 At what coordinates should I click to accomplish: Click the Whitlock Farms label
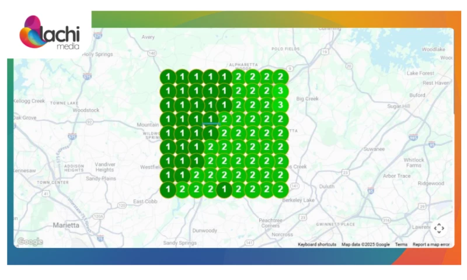[x=414, y=163]
